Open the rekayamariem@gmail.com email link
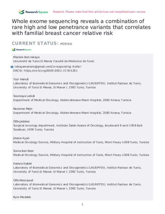This screenshot has height=214, width=165. [33, 67]
